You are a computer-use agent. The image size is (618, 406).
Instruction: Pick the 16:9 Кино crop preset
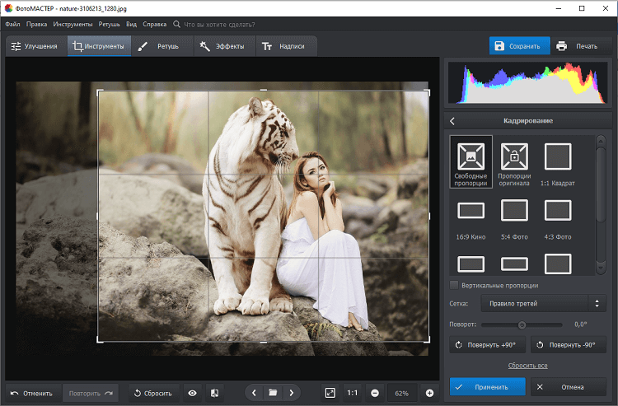tap(471, 216)
